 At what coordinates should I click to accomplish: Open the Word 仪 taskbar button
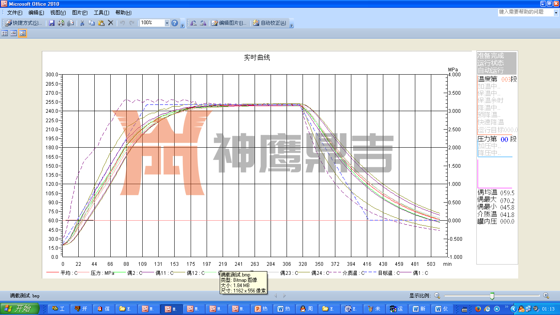[443, 309]
